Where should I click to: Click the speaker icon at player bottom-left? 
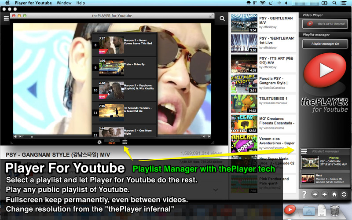tap(15, 136)
